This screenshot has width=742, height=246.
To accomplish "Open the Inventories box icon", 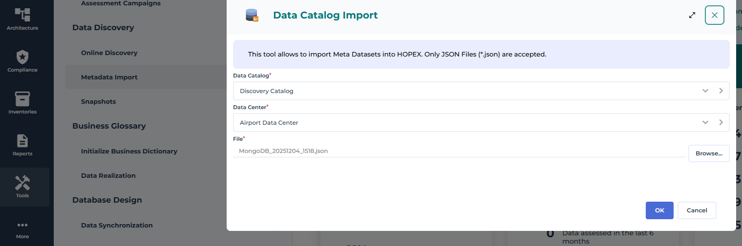I will point(22,99).
